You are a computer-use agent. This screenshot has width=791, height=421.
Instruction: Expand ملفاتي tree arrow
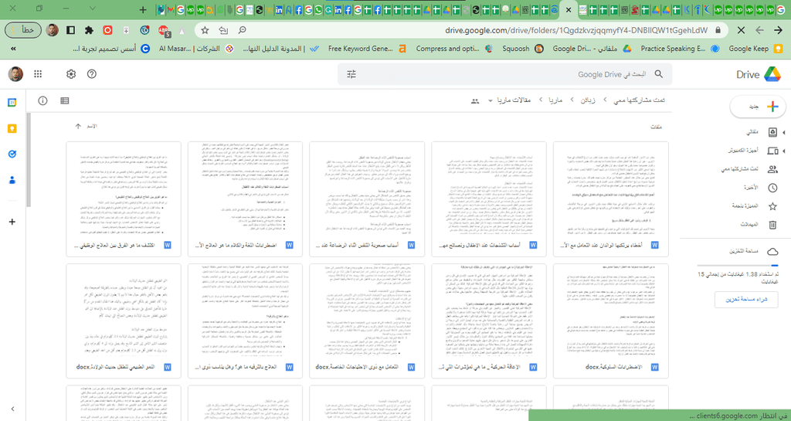[784, 133]
